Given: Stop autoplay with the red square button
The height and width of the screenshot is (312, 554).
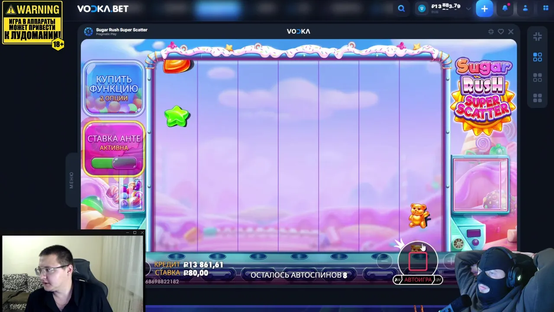Looking at the screenshot, I should point(418,261).
